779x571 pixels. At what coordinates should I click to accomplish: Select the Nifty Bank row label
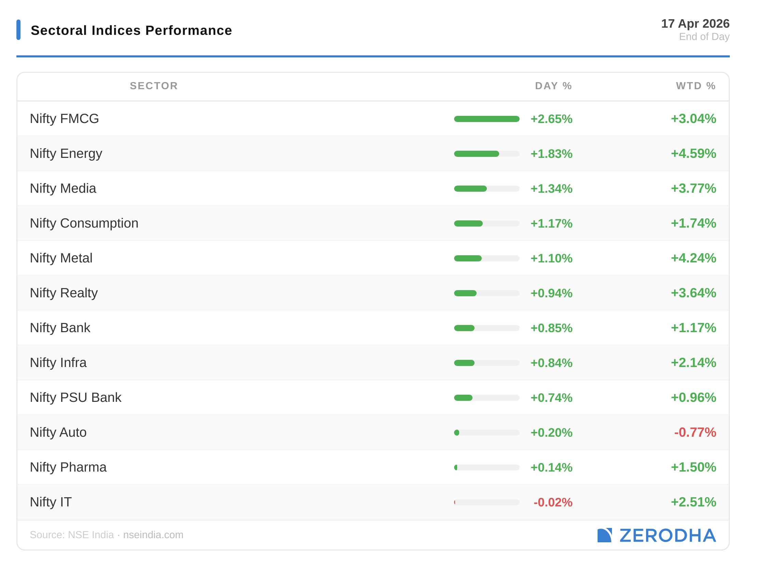coord(60,328)
